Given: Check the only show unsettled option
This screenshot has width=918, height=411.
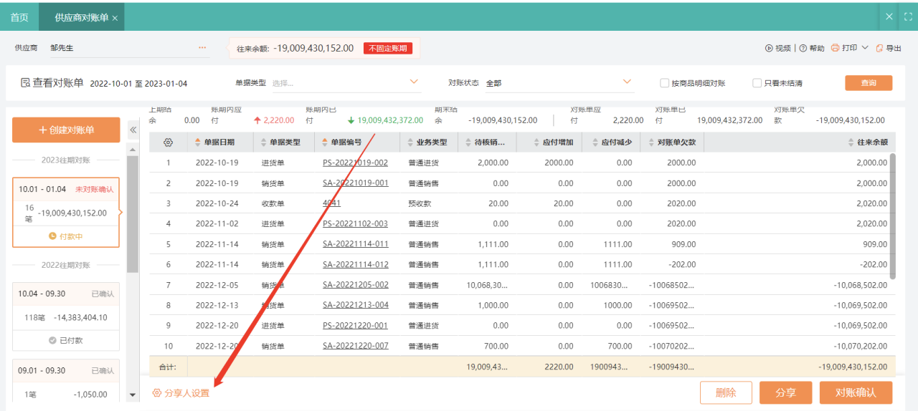Looking at the screenshot, I should [757, 83].
